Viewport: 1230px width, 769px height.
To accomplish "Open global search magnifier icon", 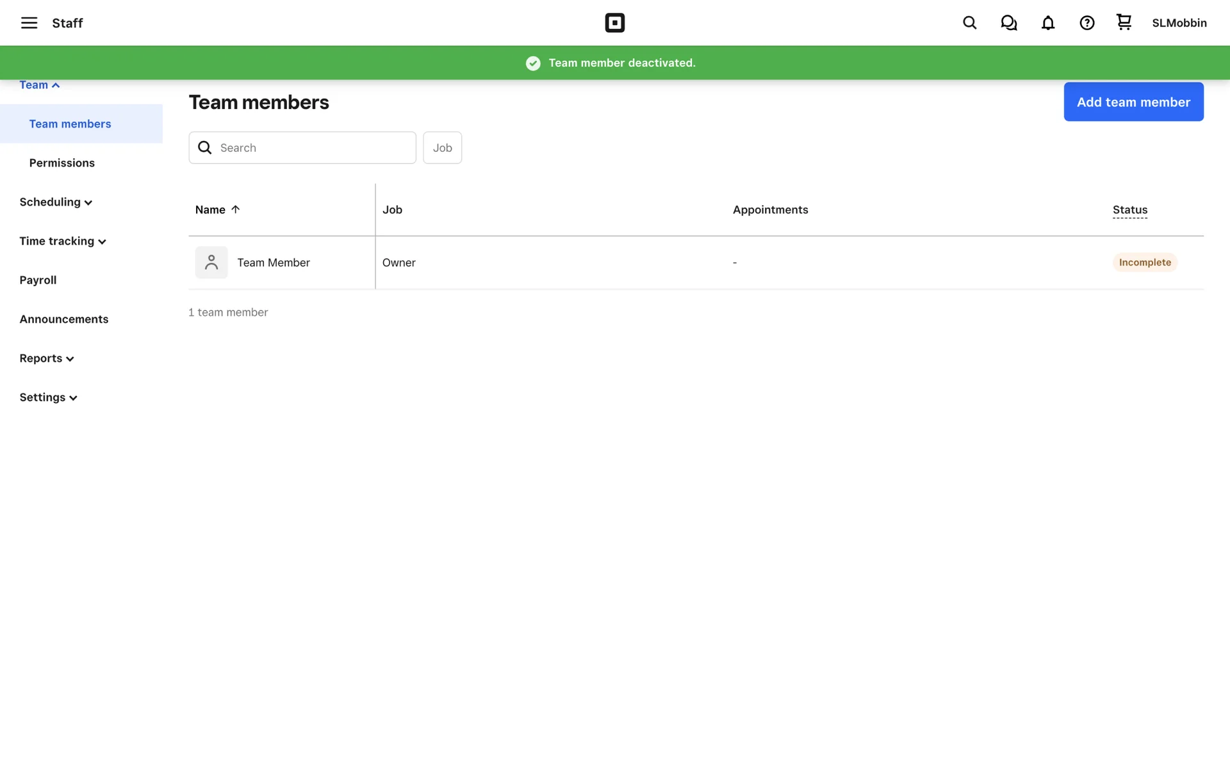I will (969, 23).
